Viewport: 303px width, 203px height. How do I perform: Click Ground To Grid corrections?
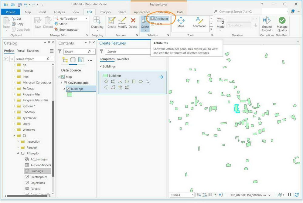267,24
